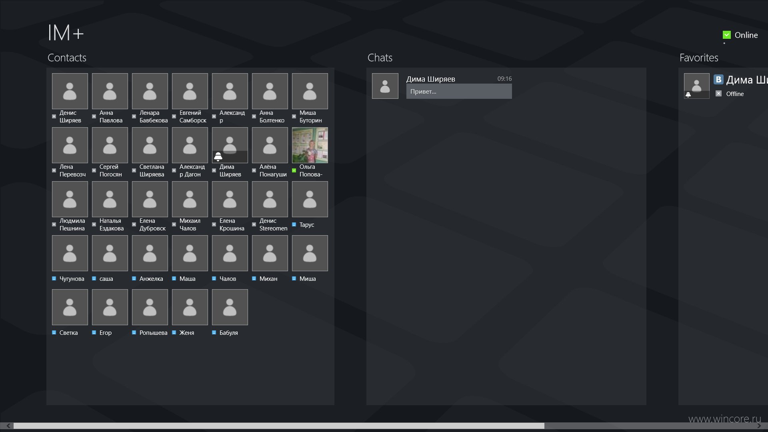Open contact Денис Ширяев avatar

70,91
